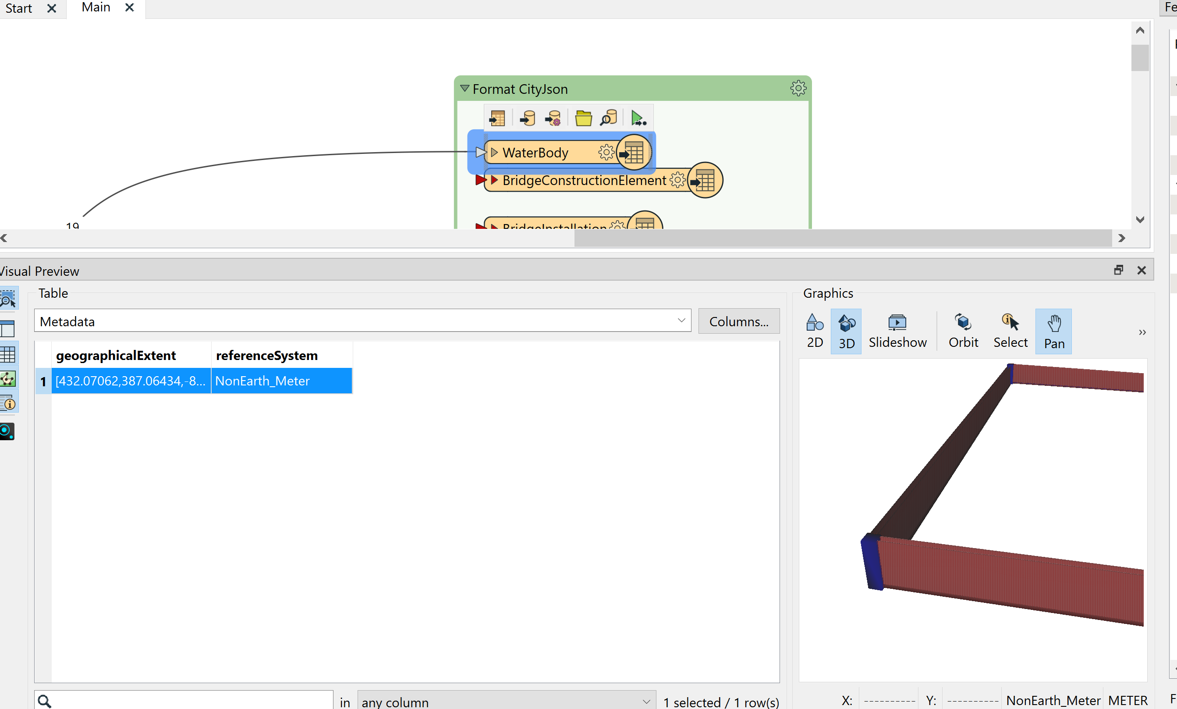The image size is (1177, 709).
Task: Open the Metadata table selector dropdown
Action: point(362,321)
